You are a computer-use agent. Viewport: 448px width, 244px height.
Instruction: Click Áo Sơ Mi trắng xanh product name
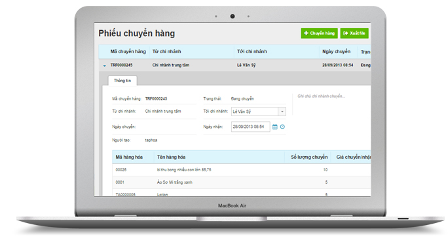(x=175, y=182)
